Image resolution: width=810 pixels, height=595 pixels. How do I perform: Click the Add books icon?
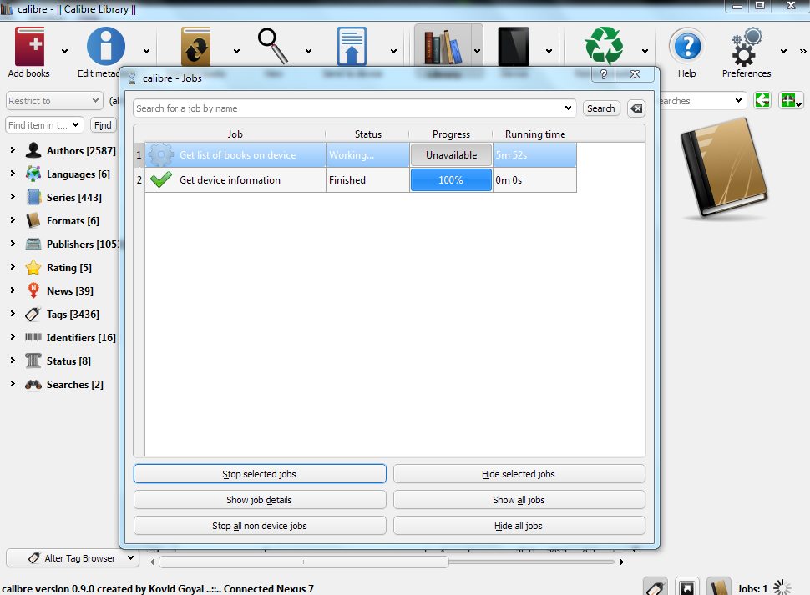(x=29, y=47)
